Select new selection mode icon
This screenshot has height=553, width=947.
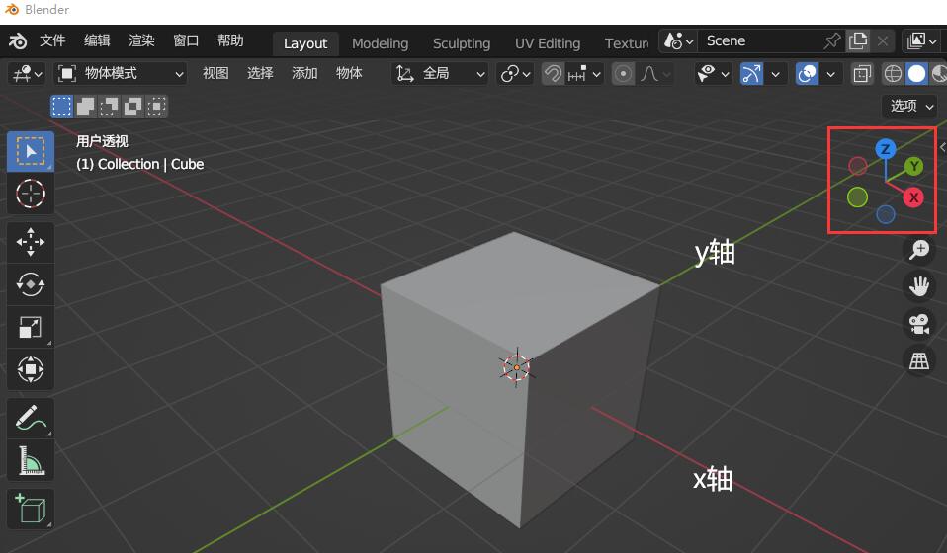pos(61,106)
